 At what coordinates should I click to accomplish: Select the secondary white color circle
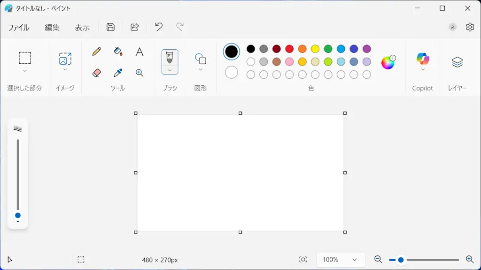coord(232,73)
